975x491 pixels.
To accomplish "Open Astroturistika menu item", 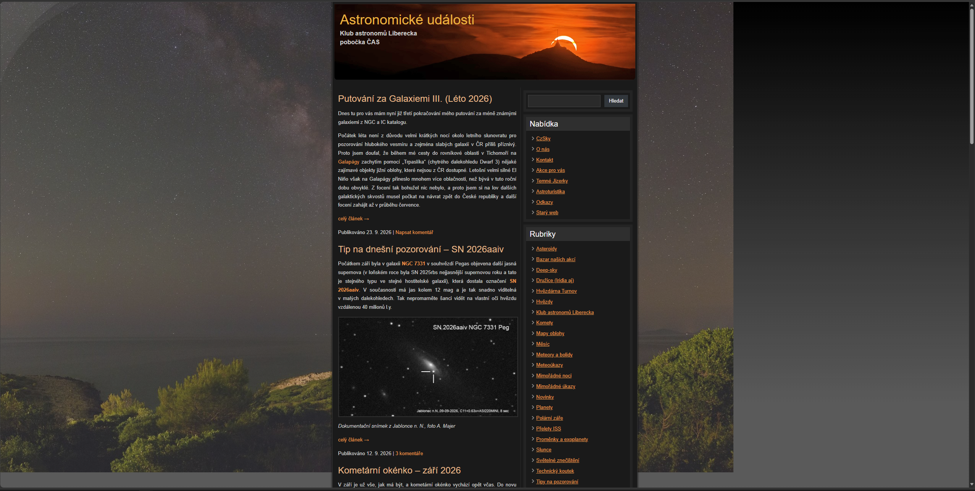I will point(550,192).
